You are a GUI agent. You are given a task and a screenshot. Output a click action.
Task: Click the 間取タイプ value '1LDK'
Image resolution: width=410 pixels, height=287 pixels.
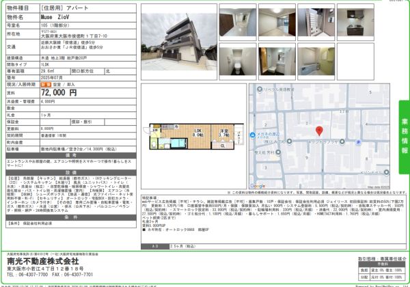pos(44,64)
